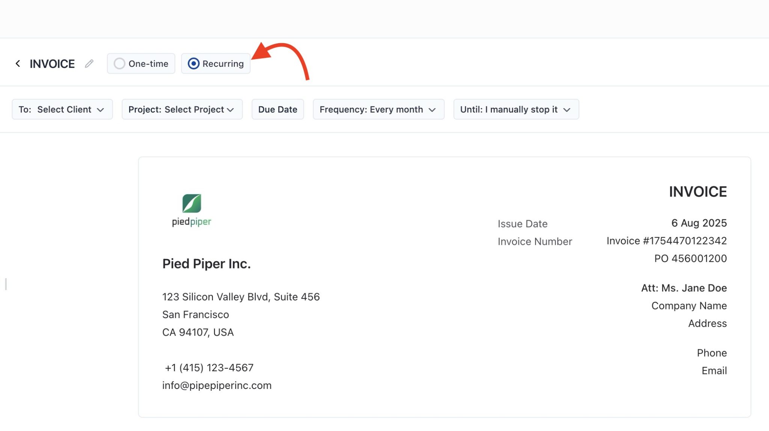Click the PO 456001200 field
769x431 pixels.
690,258
